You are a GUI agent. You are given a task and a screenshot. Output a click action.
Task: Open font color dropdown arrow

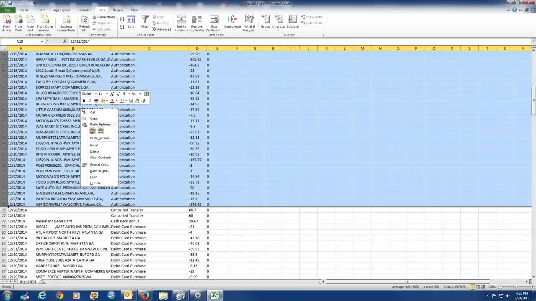click(116, 101)
